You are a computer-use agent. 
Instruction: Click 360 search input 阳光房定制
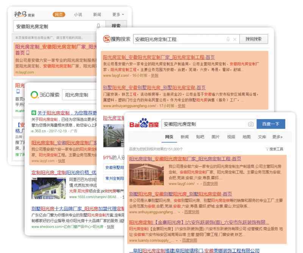pyautogui.click(x=79, y=95)
